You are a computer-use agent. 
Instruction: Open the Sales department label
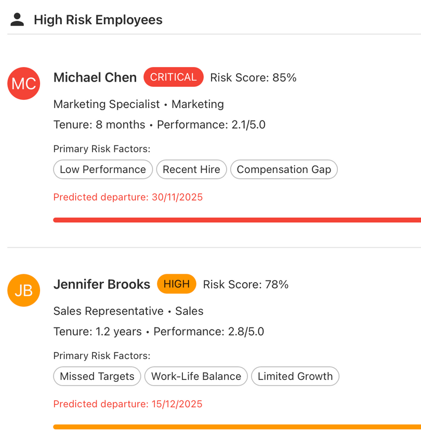(189, 311)
